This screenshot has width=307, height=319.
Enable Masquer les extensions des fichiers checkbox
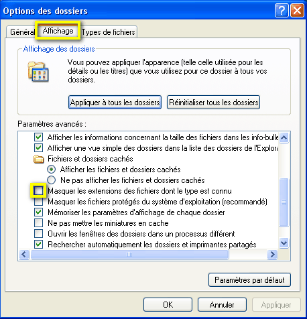pos(38,191)
